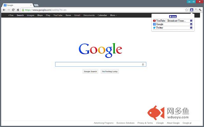Viewport: 204px width, 127px height.
Task: Open the home page via house icon
Action: click(18, 10)
